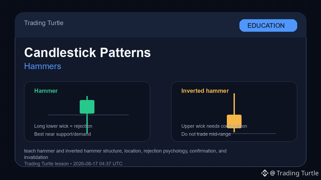Click the tall upper wick of inverted hammer

234,104
